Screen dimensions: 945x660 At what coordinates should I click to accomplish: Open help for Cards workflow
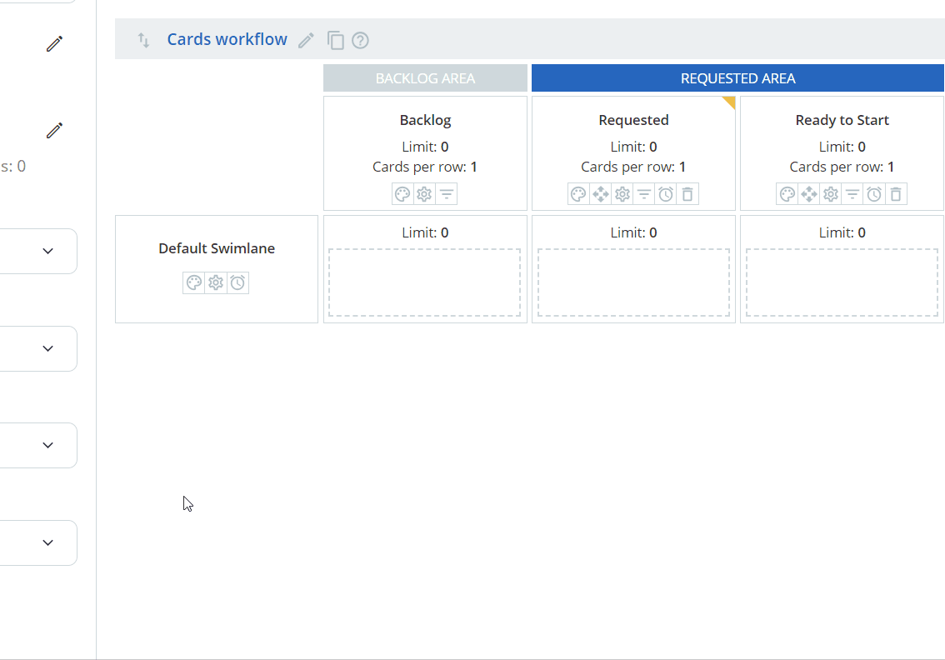click(x=360, y=39)
